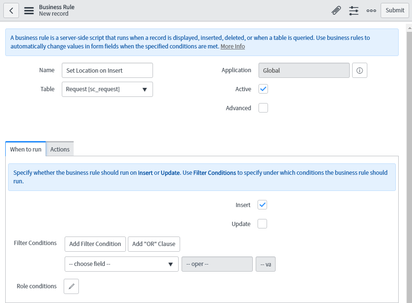The image size is (412, 303).
Task: Enable the Advanced checkbox
Action: click(x=263, y=108)
